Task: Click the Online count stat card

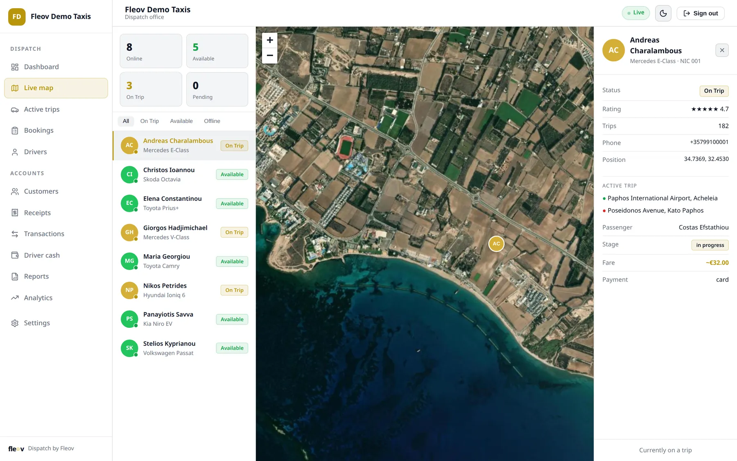Action: tap(151, 51)
